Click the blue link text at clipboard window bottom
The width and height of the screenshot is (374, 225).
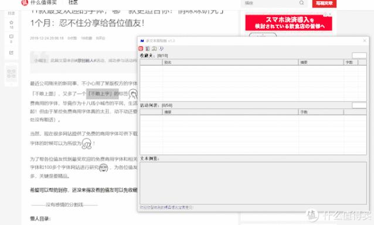click(166, 207)
